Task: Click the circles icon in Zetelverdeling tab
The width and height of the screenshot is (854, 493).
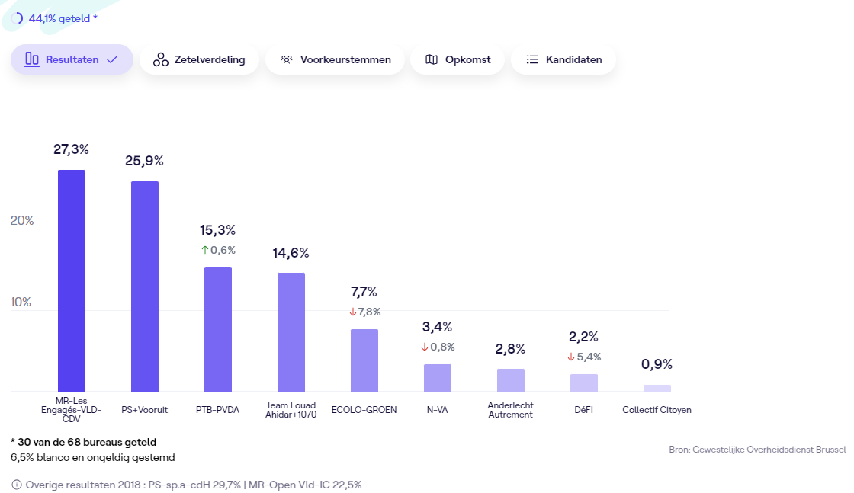Action: pos(161,59)
